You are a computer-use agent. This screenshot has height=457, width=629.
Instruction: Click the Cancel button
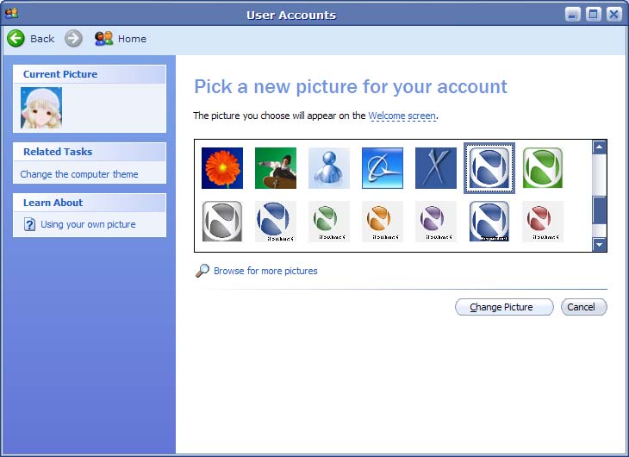(x=584, y=307)
